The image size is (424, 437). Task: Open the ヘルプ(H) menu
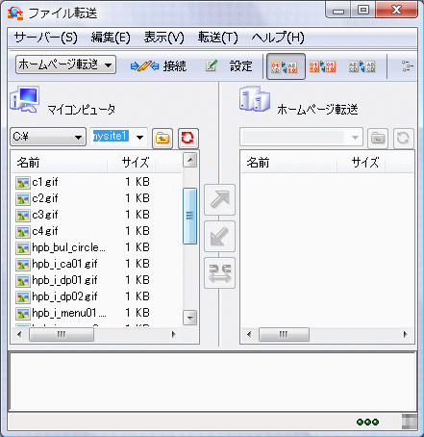278,38
